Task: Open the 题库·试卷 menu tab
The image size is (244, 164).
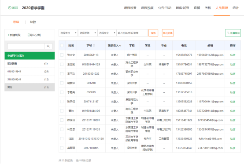Action: [182, 8]
